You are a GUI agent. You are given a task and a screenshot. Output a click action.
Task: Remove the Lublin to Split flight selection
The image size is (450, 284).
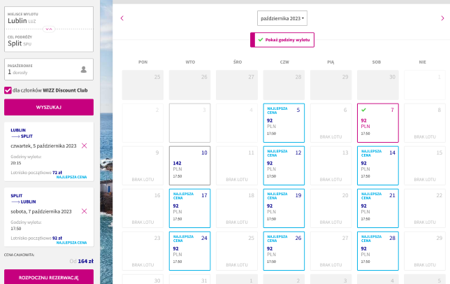tap(84, 146)
